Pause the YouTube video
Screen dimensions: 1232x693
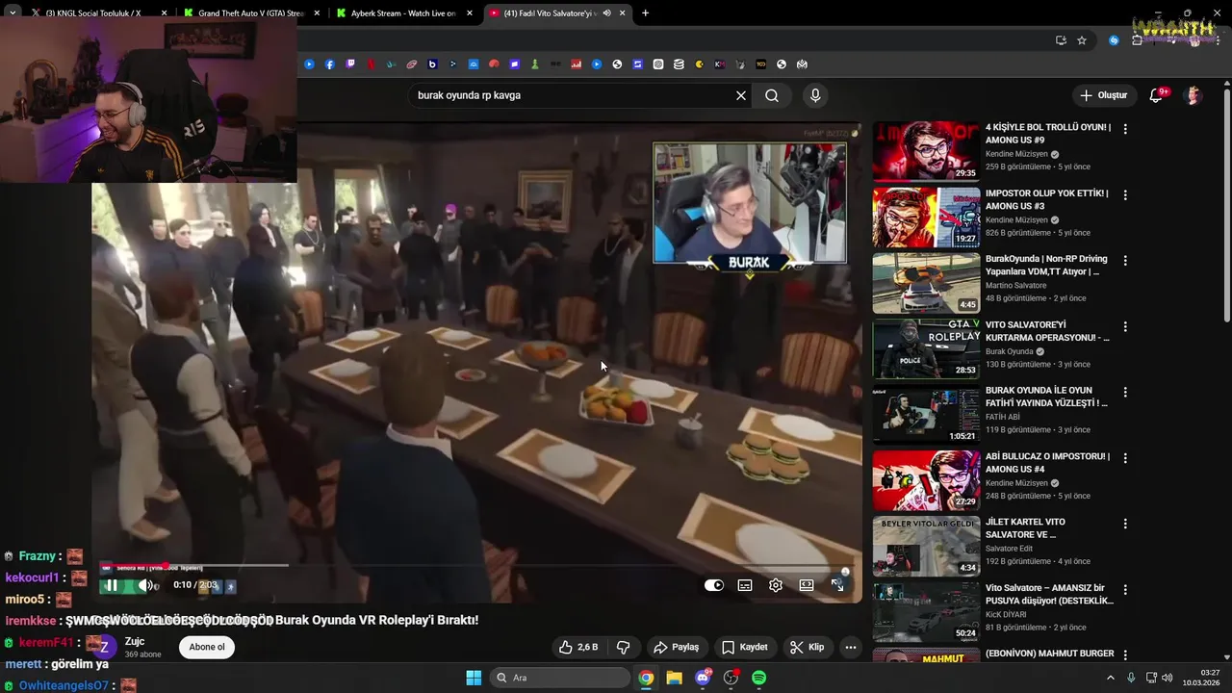click(111, 585)
